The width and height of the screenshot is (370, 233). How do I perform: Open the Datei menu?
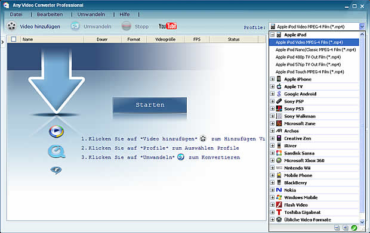[x=16, y=14]
